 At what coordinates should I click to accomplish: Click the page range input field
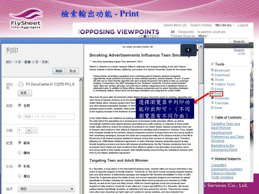(49, 117)
